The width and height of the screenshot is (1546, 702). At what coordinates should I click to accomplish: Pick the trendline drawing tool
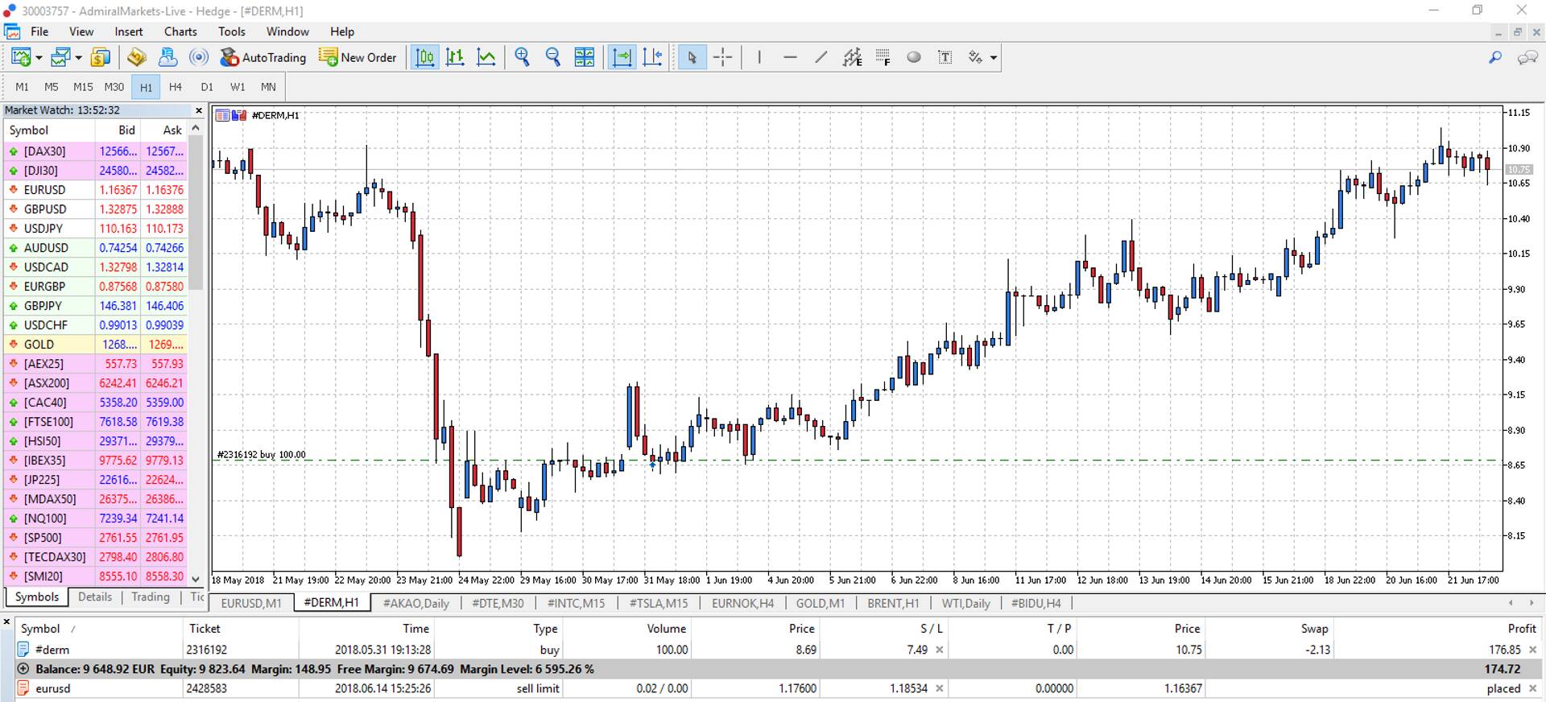tap(821, 57)
